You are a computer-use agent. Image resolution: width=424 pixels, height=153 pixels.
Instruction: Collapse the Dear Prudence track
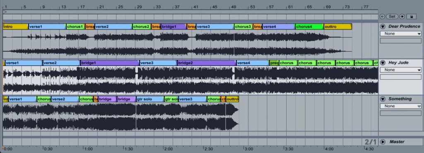coord(383,26)
